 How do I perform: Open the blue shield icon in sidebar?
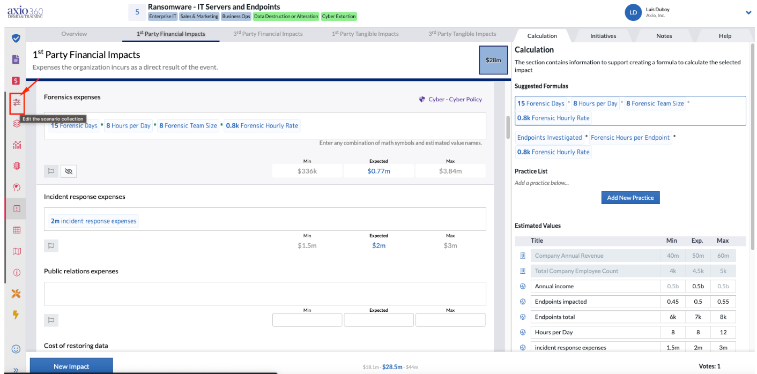[16, 38]
